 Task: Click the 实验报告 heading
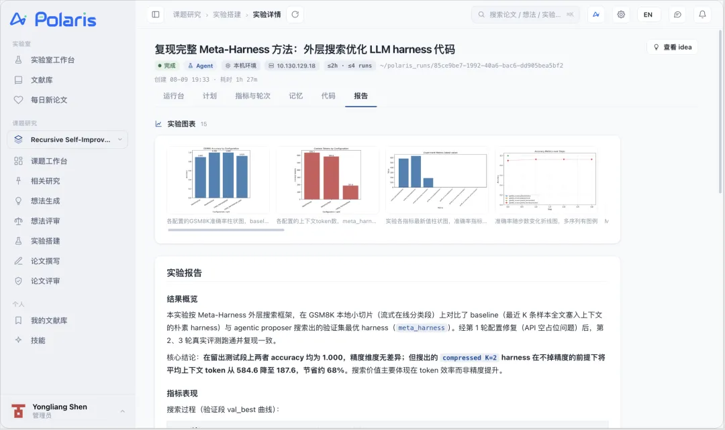point(185,273)
